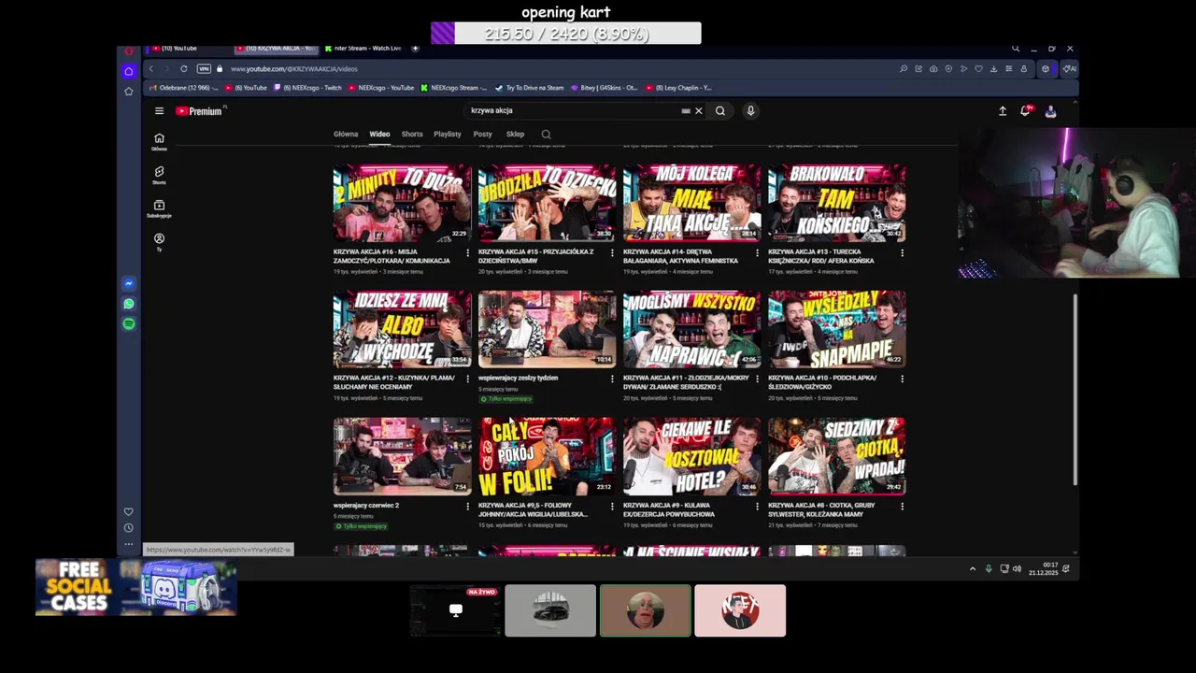Open Subskrypcje in the left sidebar
Viewport: 1196px width, 673px height.
click(159, 208)
